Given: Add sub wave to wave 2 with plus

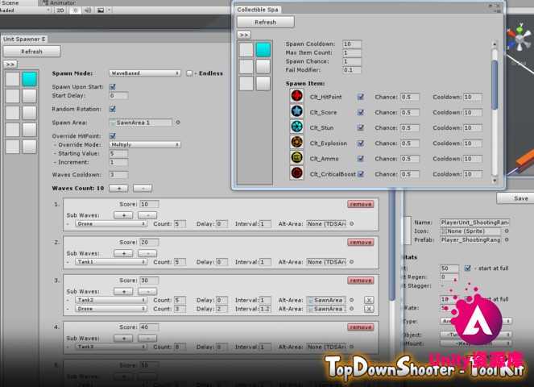Looking at the screenshot, I should coord(123,253).
